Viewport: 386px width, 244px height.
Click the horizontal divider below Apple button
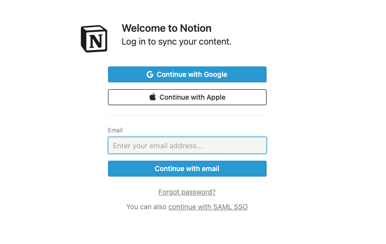pos(187,115)
